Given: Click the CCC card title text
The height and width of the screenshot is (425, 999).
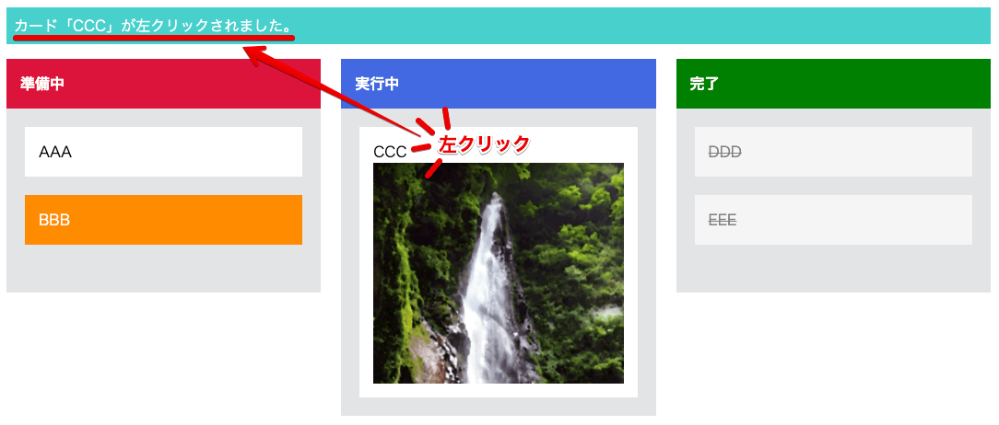Looking at the screenshot, I should pyautogui.click(x=389, y=153).
